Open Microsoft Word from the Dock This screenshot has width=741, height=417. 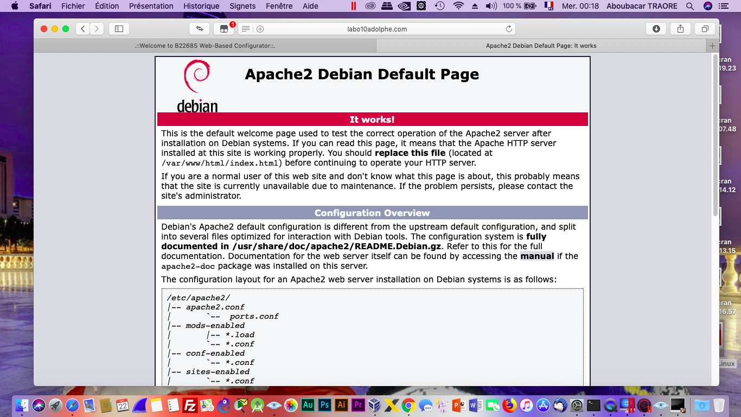(476, 405)
